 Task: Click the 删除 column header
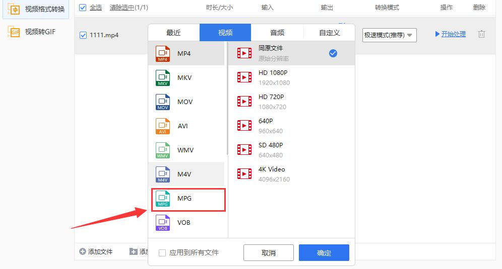coord(479,8)
